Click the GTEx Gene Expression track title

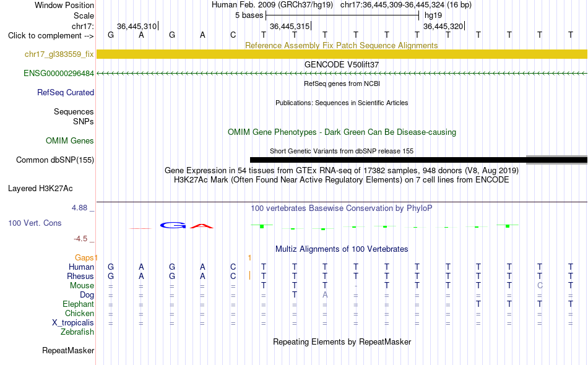pyautogui.click(x=342, y=171)
